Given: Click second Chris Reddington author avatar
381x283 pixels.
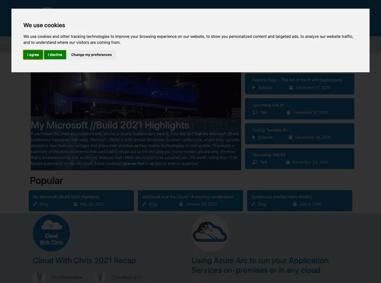Looking at the screenshot, I should pos(100,277).
